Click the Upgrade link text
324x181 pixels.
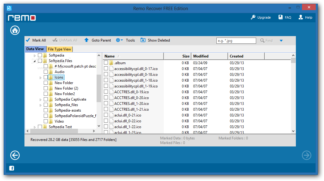coord(264,17)
